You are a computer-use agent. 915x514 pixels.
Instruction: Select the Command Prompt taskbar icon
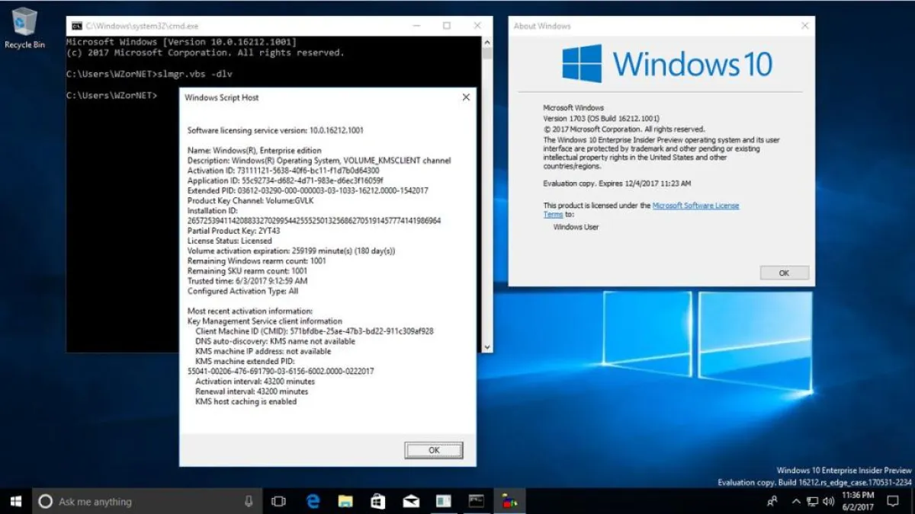tap(477, 501)
